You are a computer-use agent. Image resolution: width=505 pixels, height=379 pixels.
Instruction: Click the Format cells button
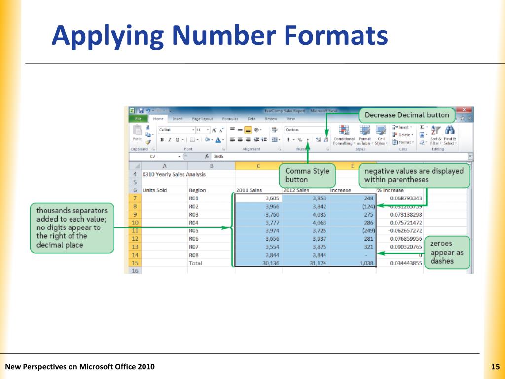tap(403, 142)
